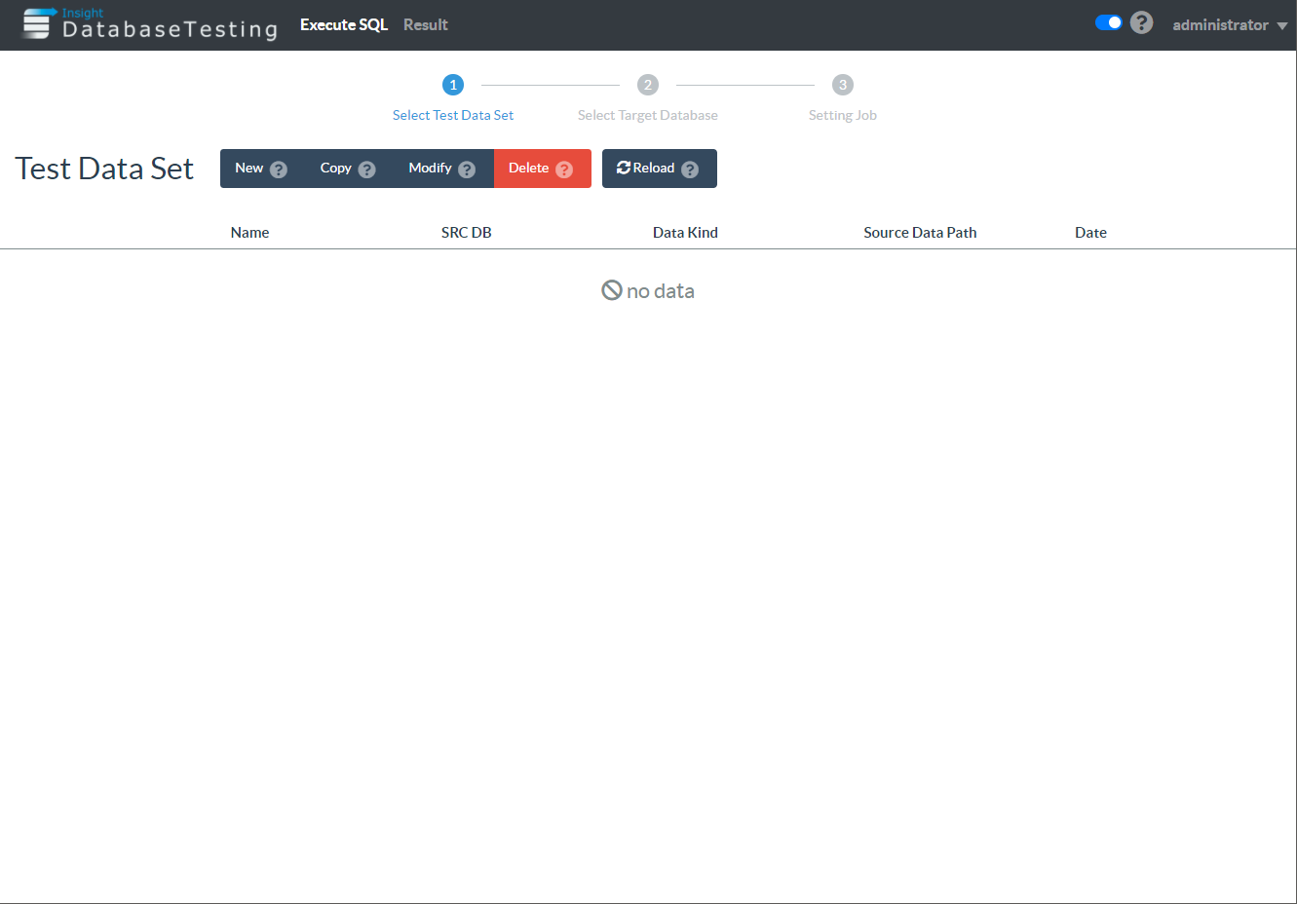Click the Select Test Data Set step label
Screen dimensions: 1297x904
[453, 115]
